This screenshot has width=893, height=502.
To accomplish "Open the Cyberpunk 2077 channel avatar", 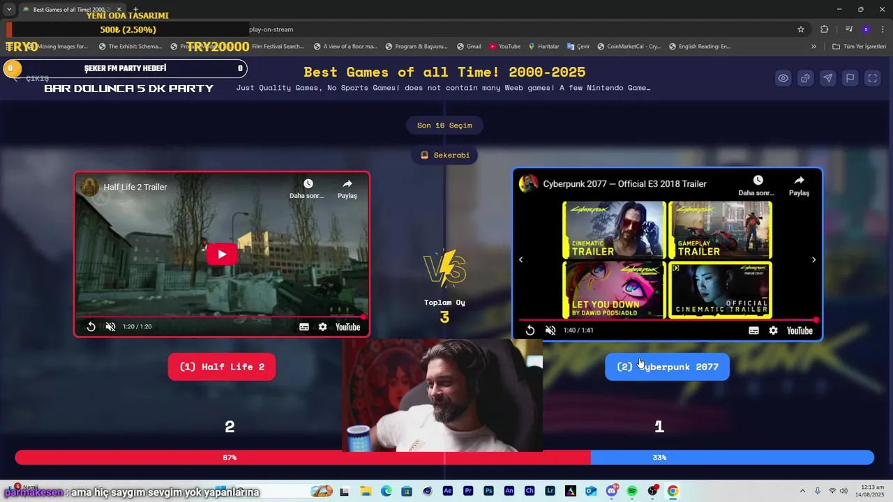I will point(528,183).
